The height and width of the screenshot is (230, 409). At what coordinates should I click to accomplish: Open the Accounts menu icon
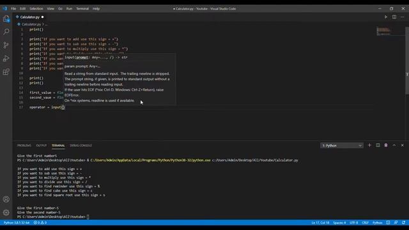(x=6, y=199)
